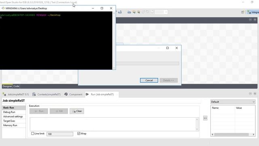This screenshot has width=259, height=146.
Task: Click the import items toolbar icon
Action: coord(129,12)
